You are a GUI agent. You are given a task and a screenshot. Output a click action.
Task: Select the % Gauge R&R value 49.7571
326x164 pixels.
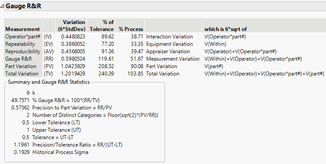point(21,100)
